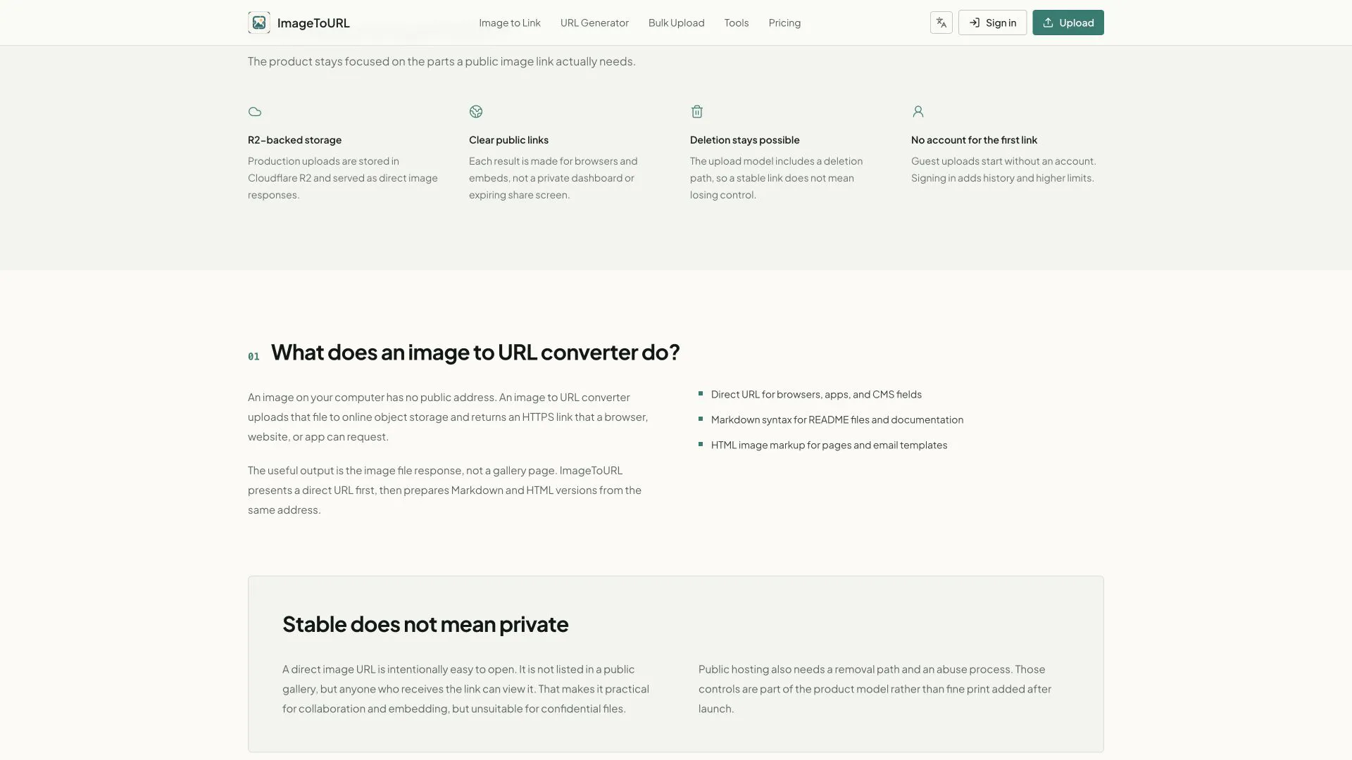The height and width of the screenshot is (760, 1352).
Task: Open the URL Generator nav item
Action: point(594,23)
